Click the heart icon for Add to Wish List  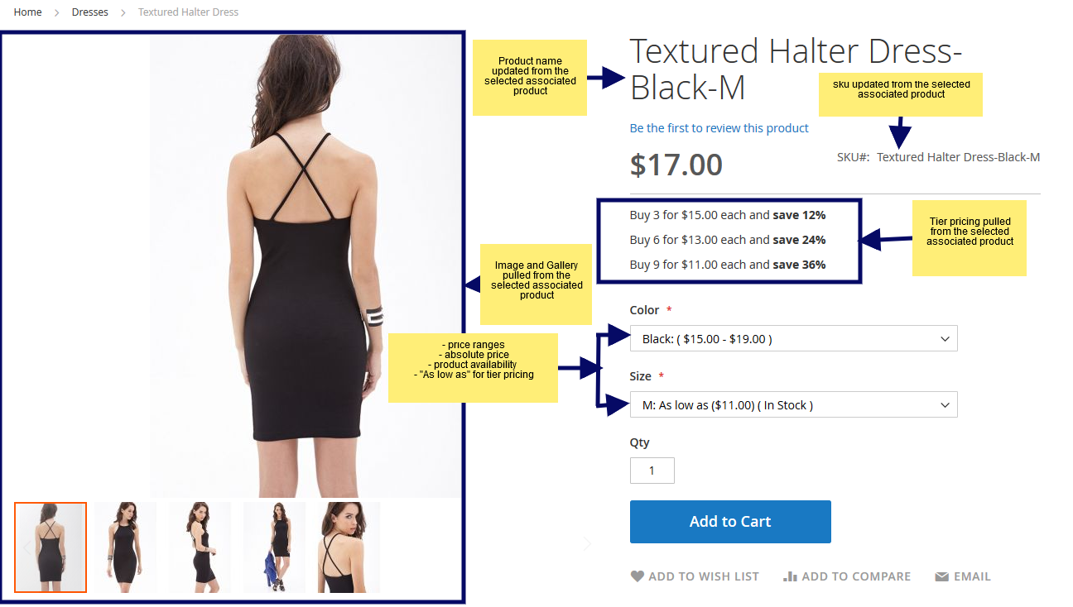pyautogui.click(x=637, y=576)
